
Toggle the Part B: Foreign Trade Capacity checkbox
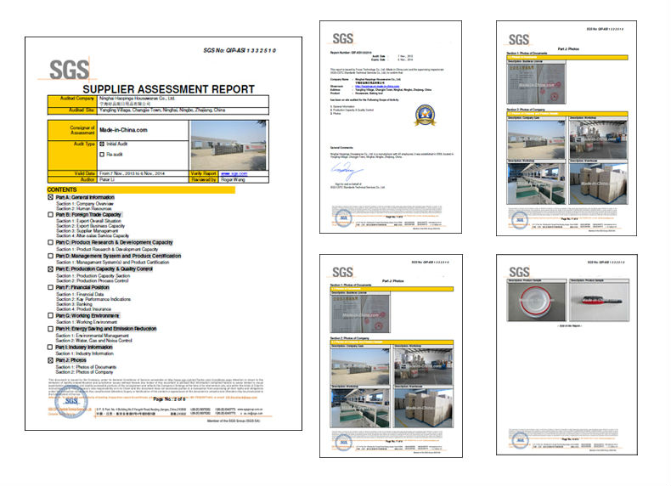50,214
